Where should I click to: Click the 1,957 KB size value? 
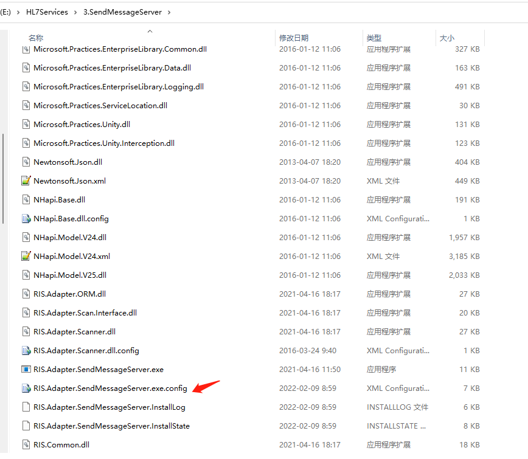coord(464,238)
